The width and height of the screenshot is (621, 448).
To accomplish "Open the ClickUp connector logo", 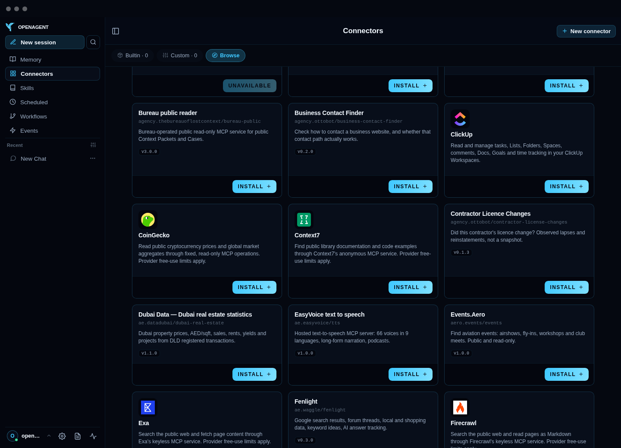I will (x=460, y=119).
